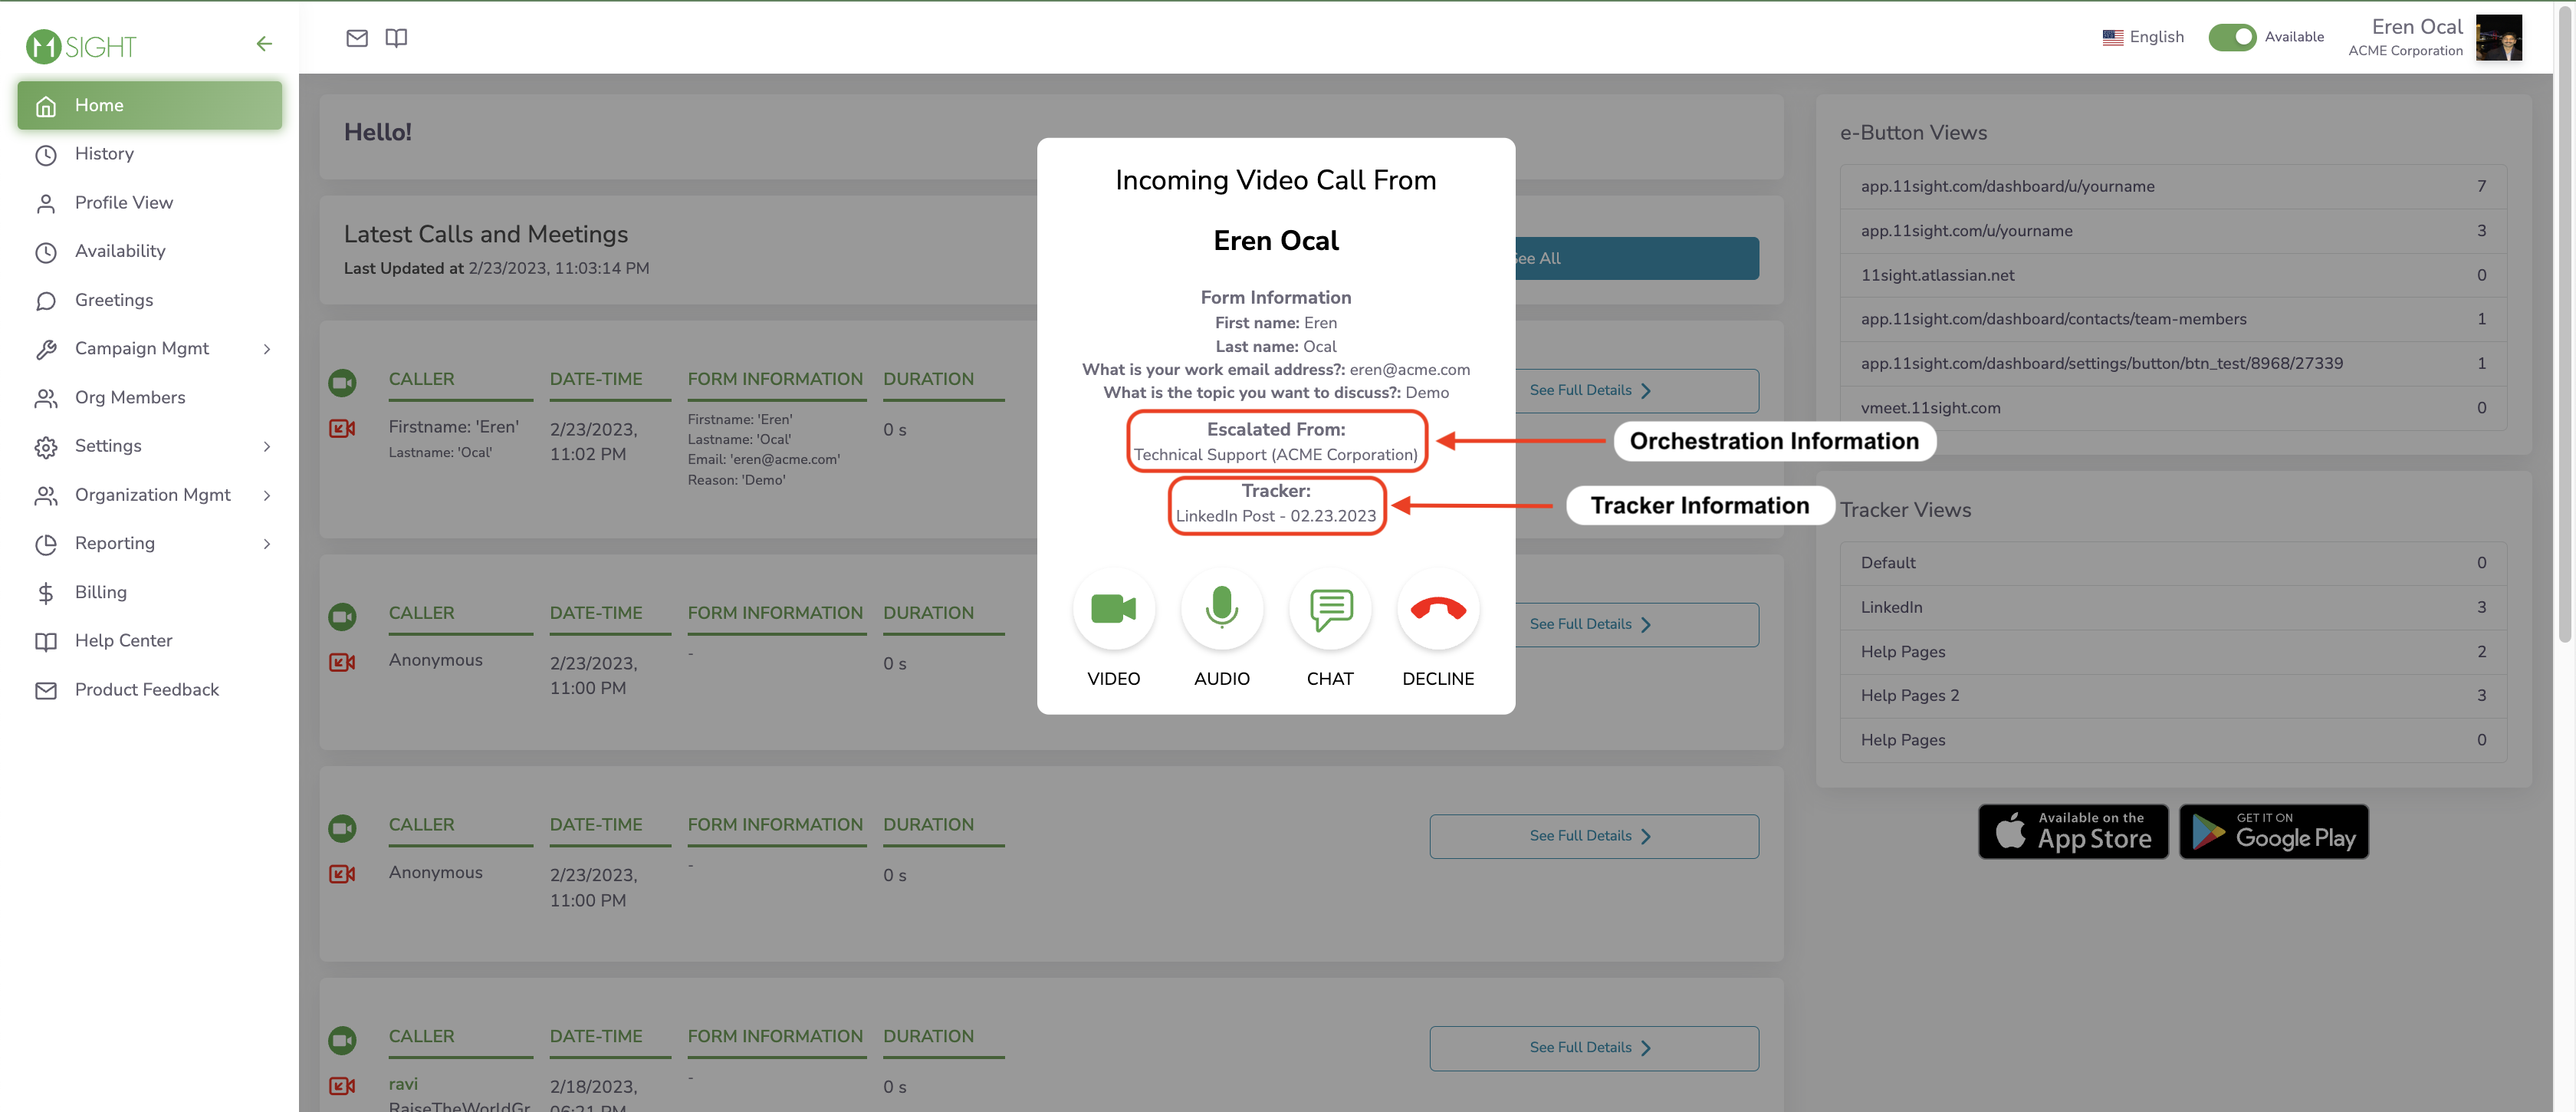Select vmeet.11sight.com e-Button row
2576x1112 pixels.
point(2172,408)
